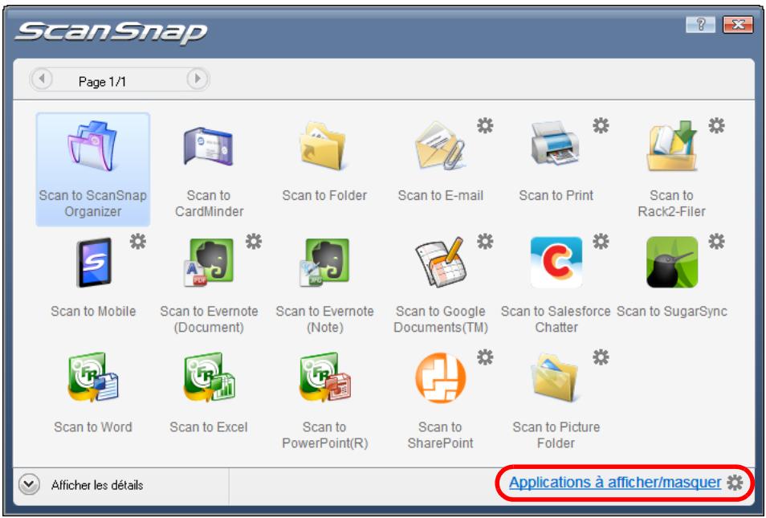Screen dimensions: 766x518
Task: Open Scan to Google Documents icon
Action: [440, 262]
